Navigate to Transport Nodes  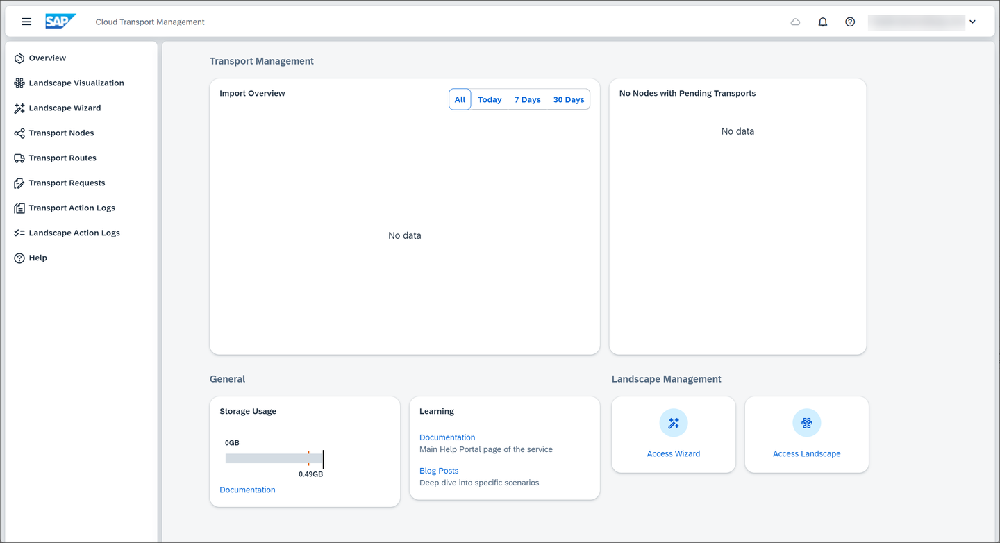pyautogui.click(x=61, y=133)
